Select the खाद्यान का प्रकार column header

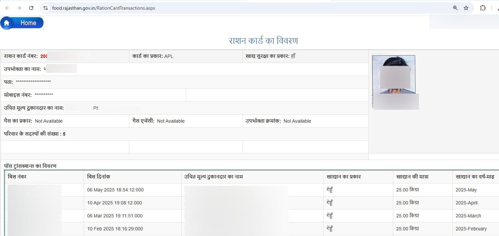tap(343, 177)
